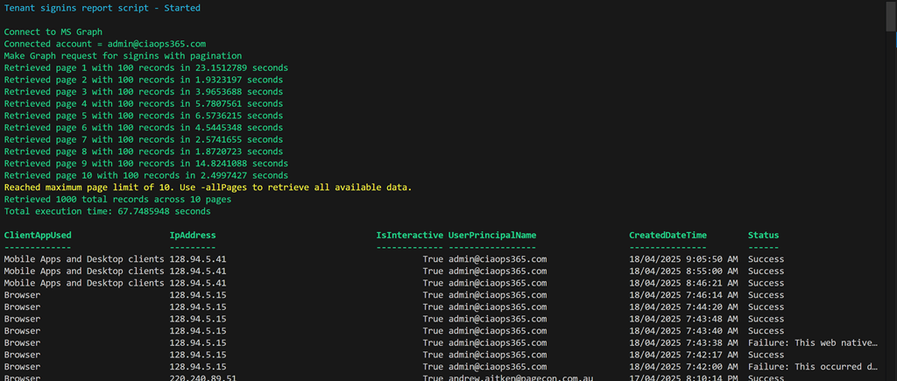Image resolution: width=897 pixels, height=381 pixels.
Task: Click the yellow maximum page limit warning
Action: [208, 187]
